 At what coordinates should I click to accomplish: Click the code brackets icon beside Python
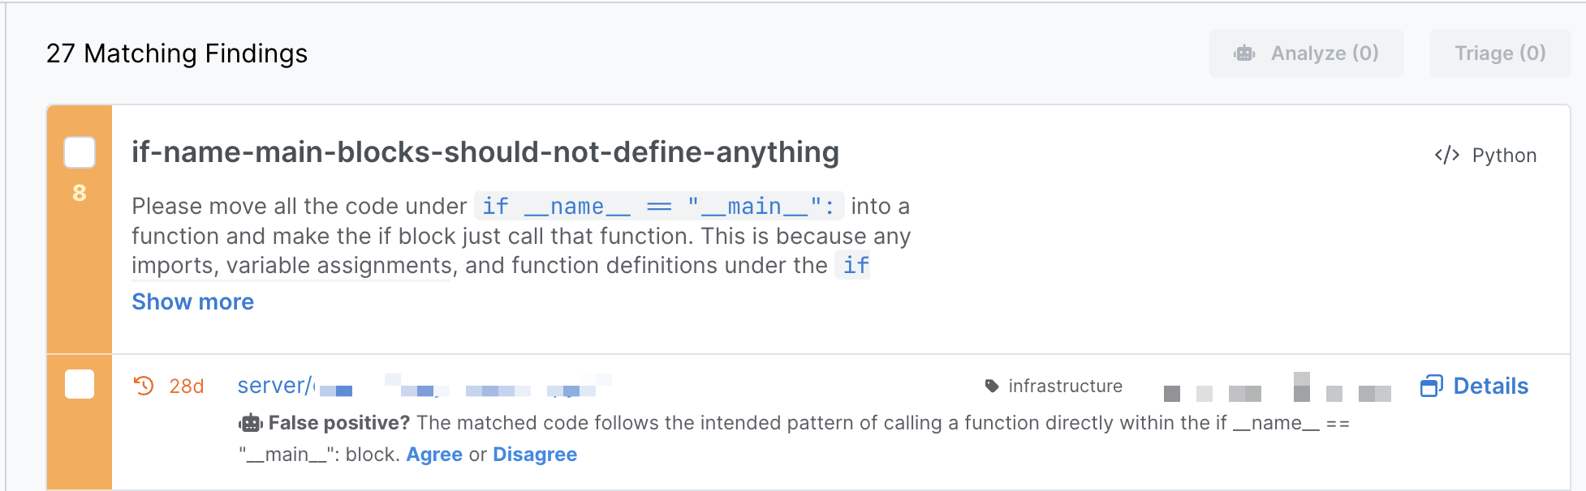(1446, 155)
